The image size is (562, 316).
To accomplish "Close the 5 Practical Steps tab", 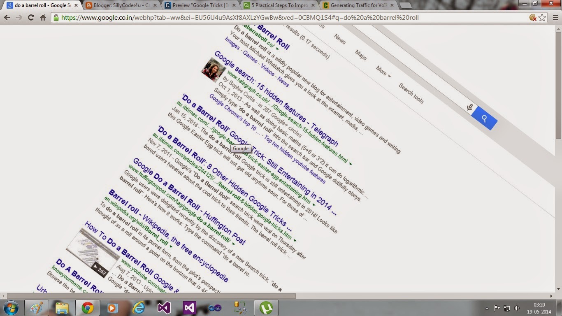I will [312, 5].
